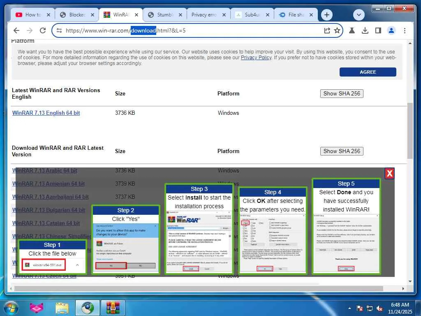421x316 pixels.
Task: Close the install steps overlay with red X
Action: click(x=389, y=173)
